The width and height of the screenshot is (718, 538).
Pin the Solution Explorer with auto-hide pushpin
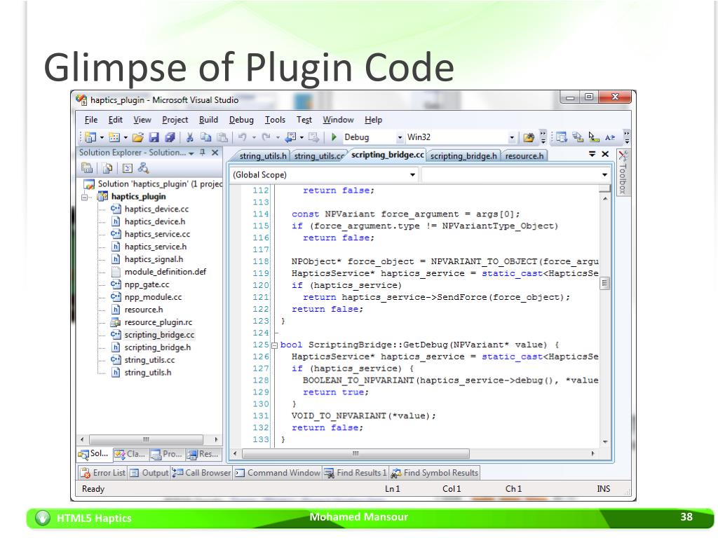[203, 152]
